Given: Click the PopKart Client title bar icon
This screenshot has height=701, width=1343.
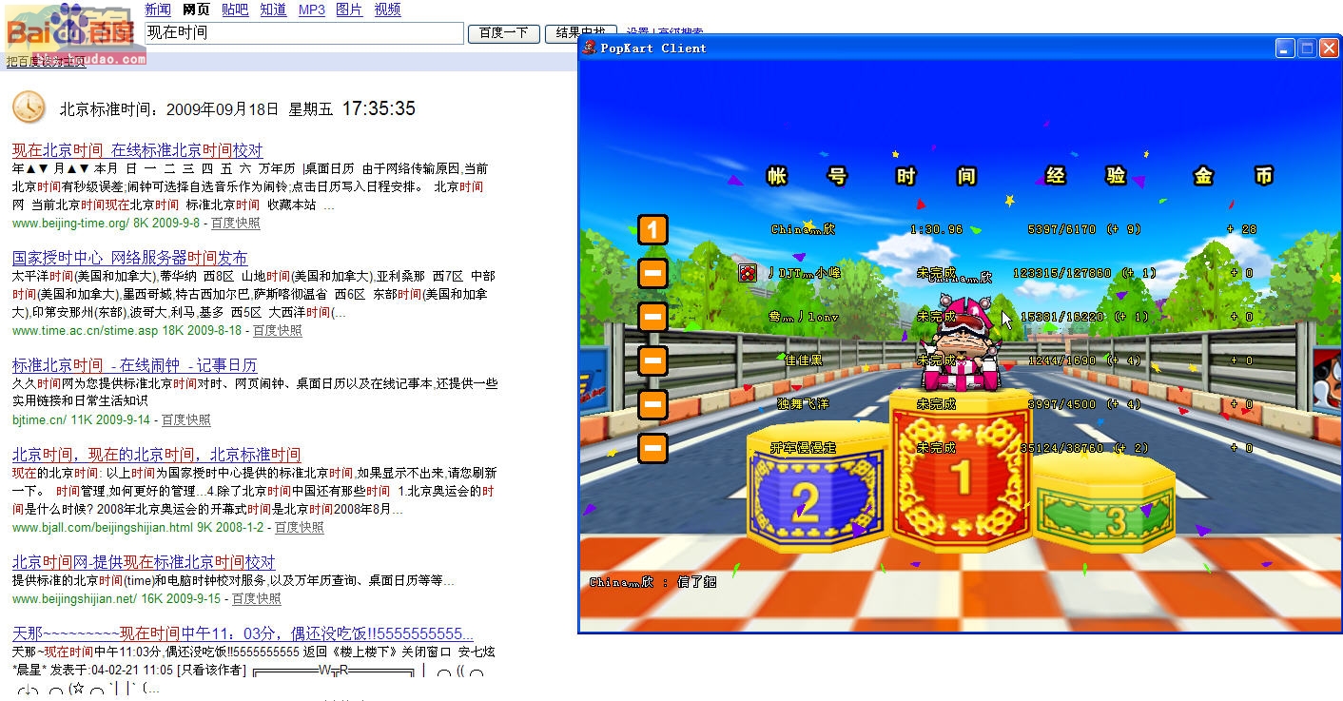Looking at the screenshot, I should 590,48.
